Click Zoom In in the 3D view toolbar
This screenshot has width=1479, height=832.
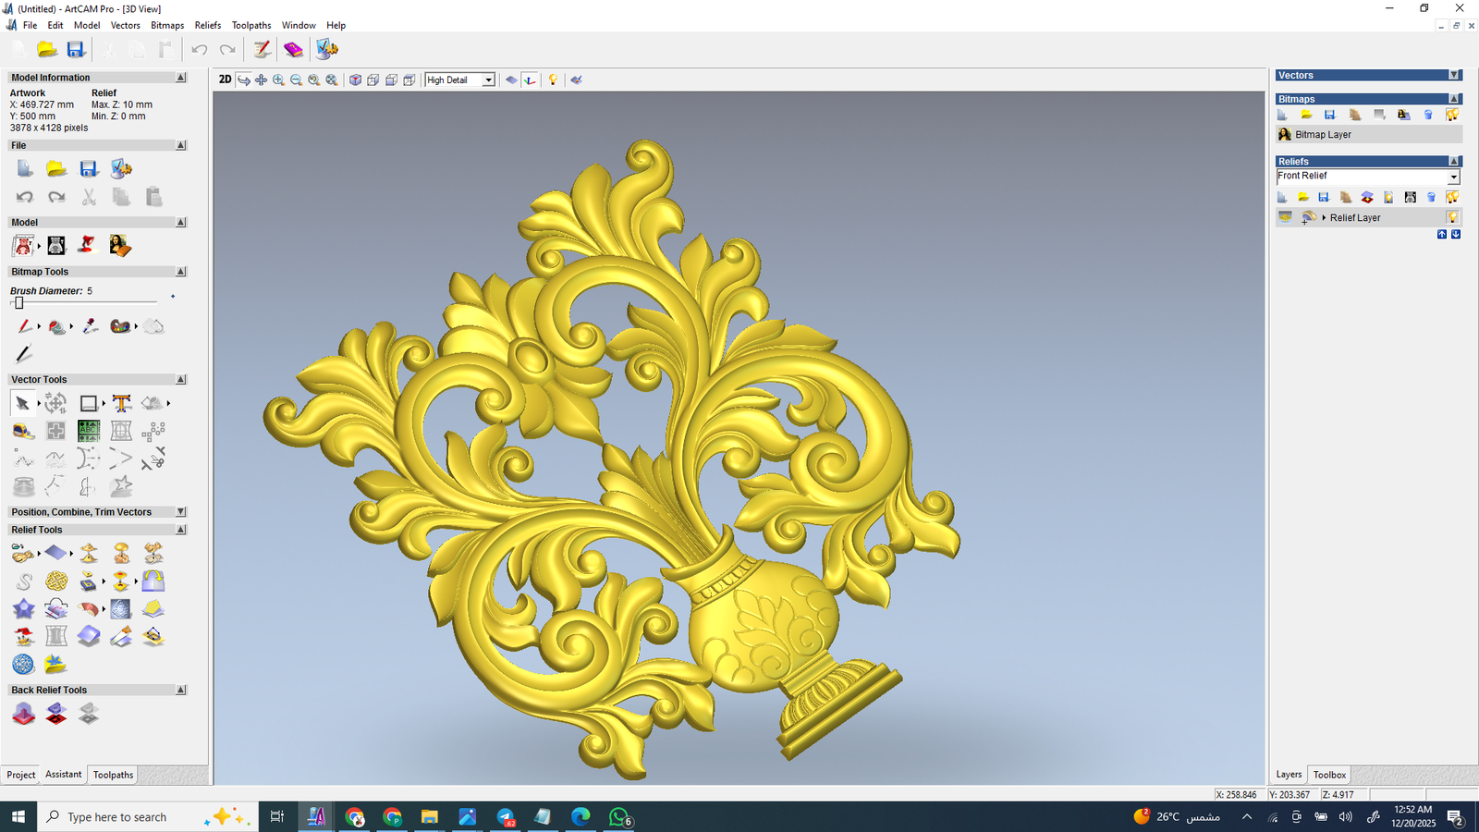278,80
